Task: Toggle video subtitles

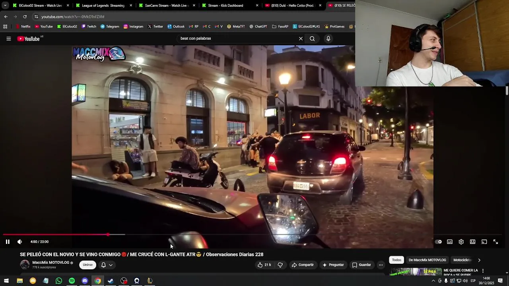Action: point(450,242)
